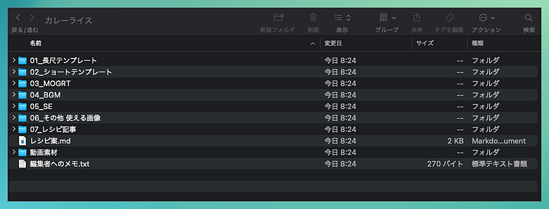Open the アクション menu
Screen dimensions: 549x209
point(487,17)
